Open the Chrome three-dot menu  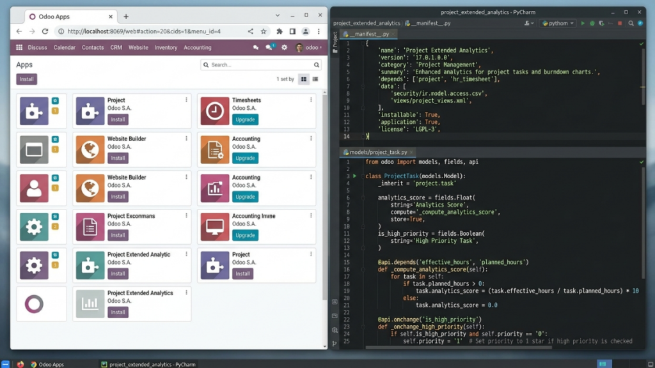point(319,31)
